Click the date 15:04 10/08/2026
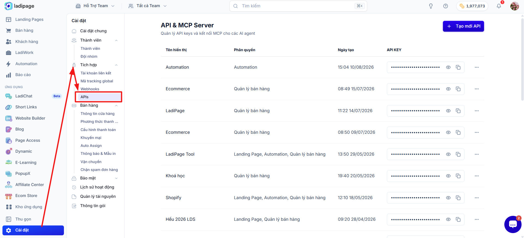Image resolution: width=524 pixels, height=238 pixels. pyautogui.click(x=356, y=67)
